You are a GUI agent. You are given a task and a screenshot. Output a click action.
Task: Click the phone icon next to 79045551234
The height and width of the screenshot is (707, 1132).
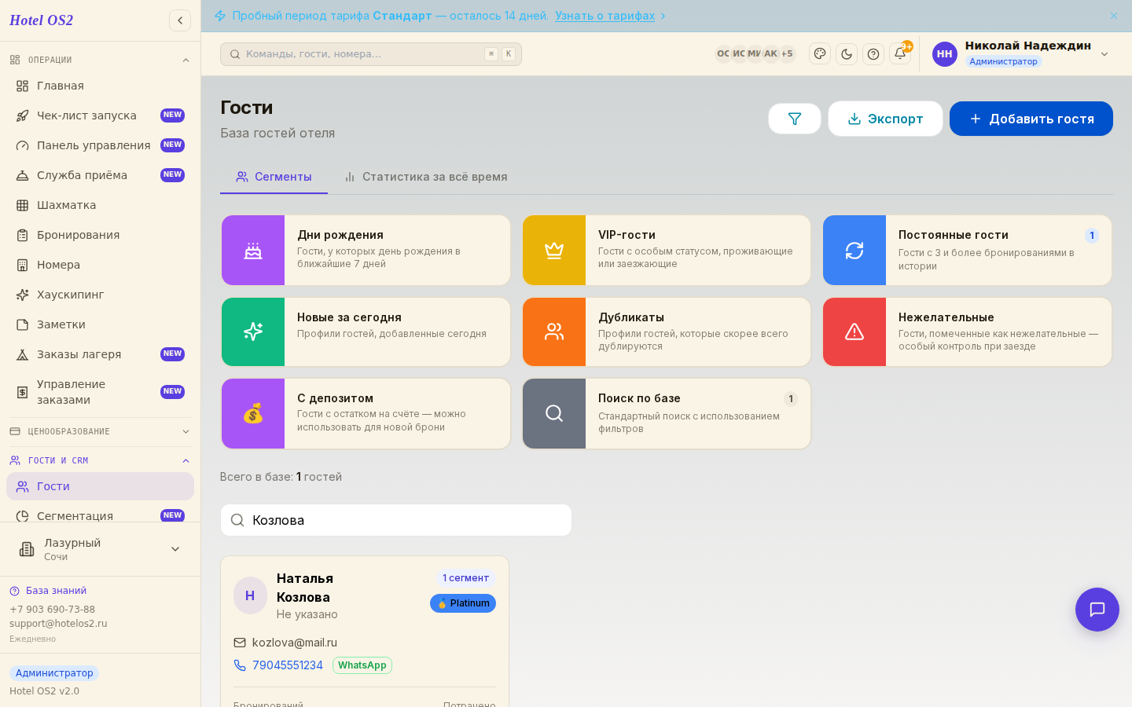pos(240,665)
